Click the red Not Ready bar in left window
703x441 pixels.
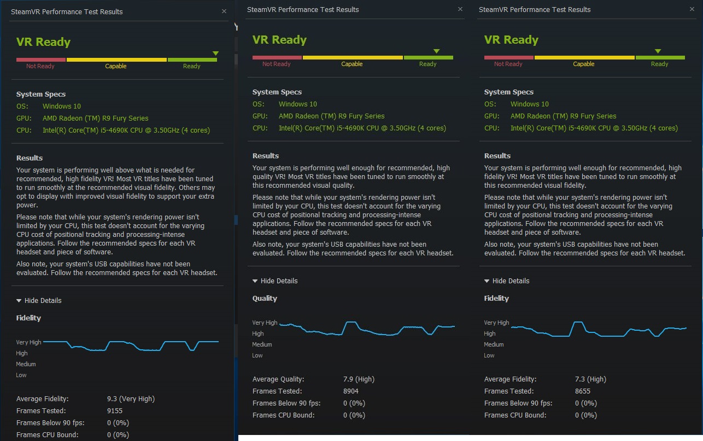(x=41, y=59)
